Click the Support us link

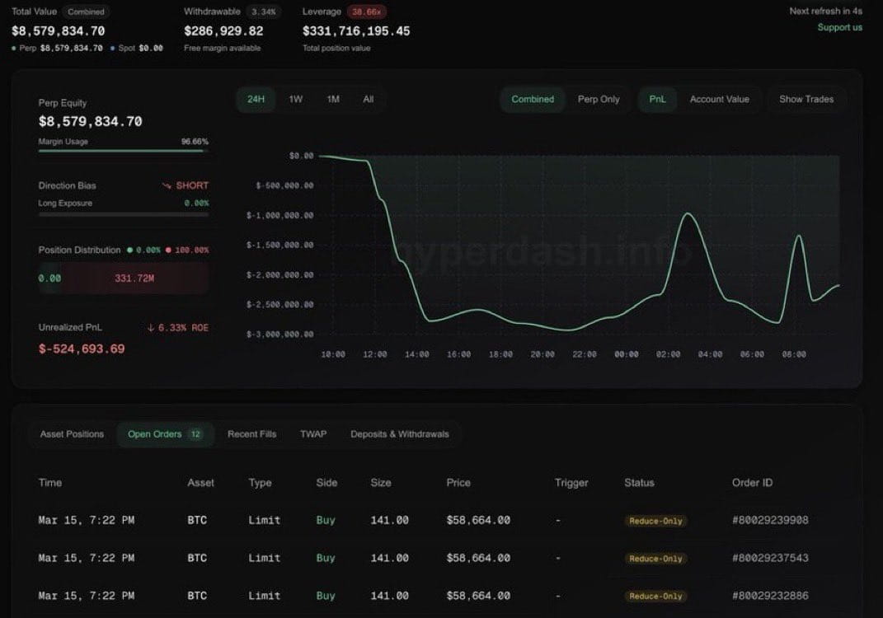tap(839, 27)
